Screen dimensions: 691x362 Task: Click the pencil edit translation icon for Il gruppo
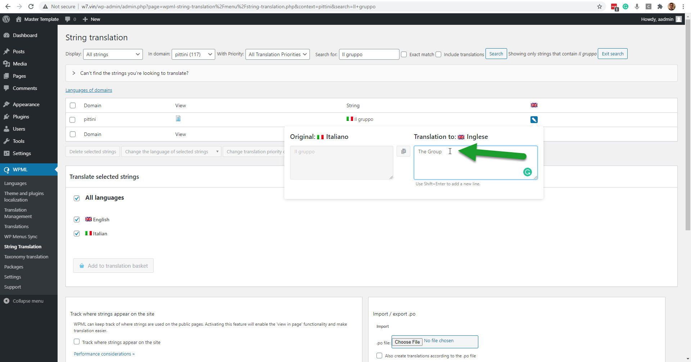coord(534,119)
